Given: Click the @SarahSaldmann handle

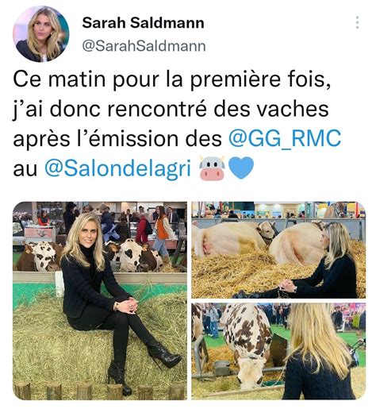Looking at the screenshot, I should point(144,46).
